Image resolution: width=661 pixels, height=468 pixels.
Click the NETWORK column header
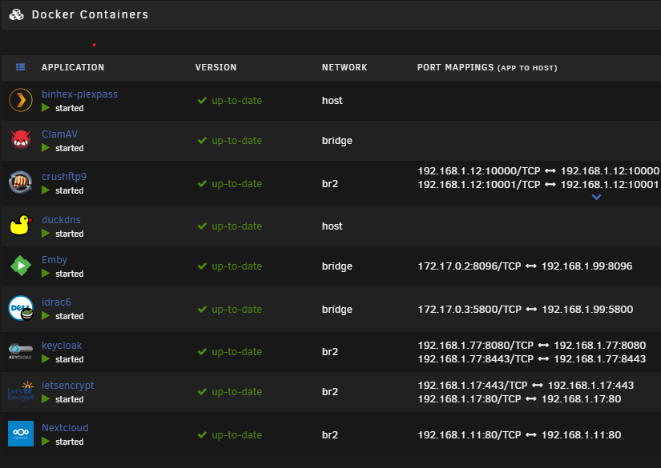(x=345, y=67)
